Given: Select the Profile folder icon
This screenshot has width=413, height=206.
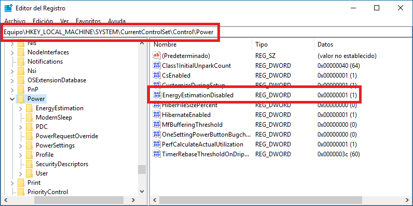Looking at the screenshot, I should (x=29, y=155).
